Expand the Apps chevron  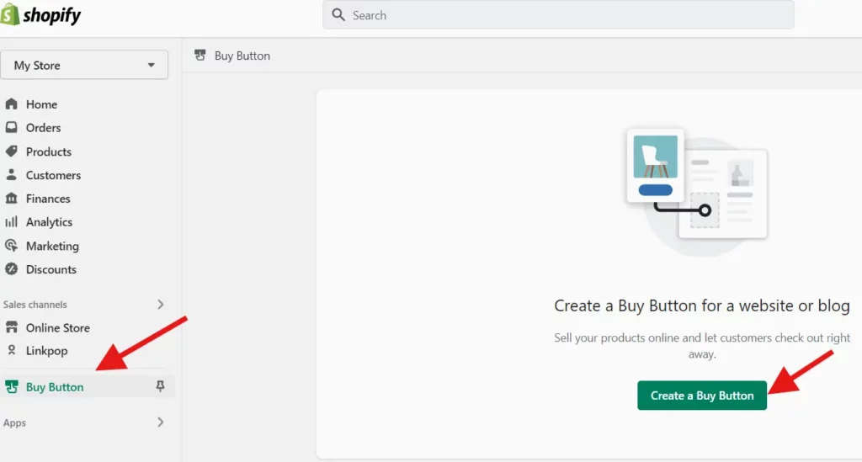pyautogui.click(x=161, y=422)
